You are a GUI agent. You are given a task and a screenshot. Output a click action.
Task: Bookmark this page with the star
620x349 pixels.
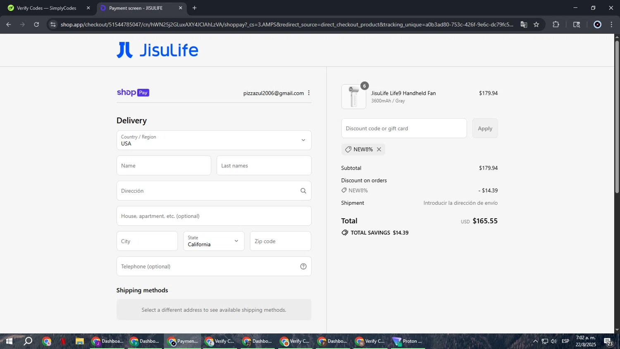pyautogui.click(x=537, y=24)
